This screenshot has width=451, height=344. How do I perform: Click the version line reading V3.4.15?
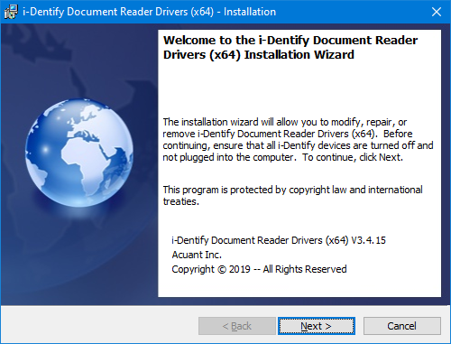click(x=279, y=240)
